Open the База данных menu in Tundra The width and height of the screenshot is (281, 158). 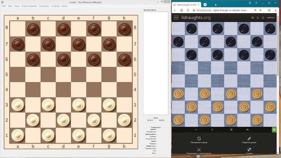tap(44, 6)
